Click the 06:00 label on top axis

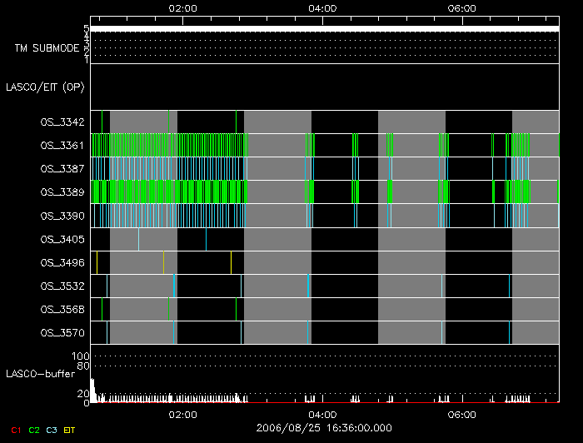[x=461, y=8]
